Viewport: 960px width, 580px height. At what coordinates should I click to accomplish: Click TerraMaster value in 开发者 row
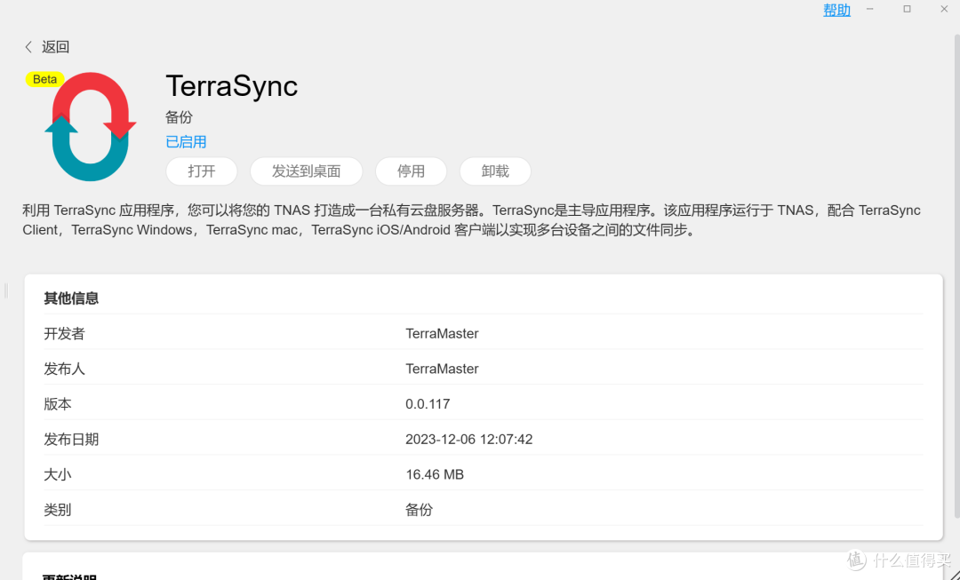click(442, 333)
